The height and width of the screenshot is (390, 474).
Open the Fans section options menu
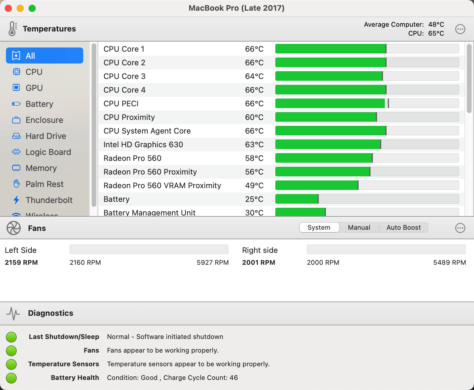click(x=460, y=228)
